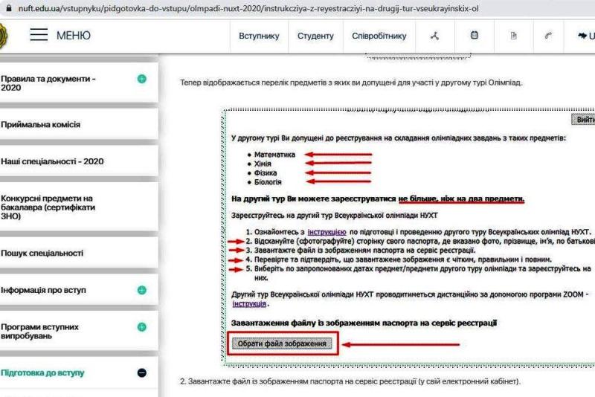Click the underlined 'не більше, ніж на два предмети' text

point(461,198)
